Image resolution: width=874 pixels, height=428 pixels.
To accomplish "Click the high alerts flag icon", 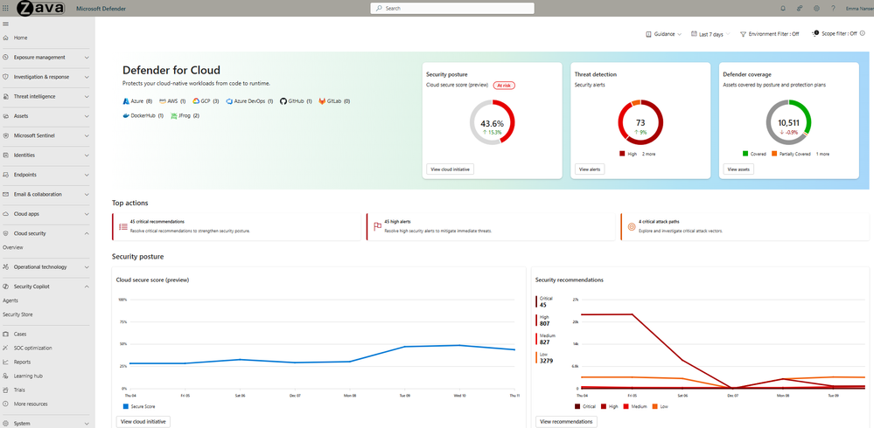I will click(x=377, y=226).
